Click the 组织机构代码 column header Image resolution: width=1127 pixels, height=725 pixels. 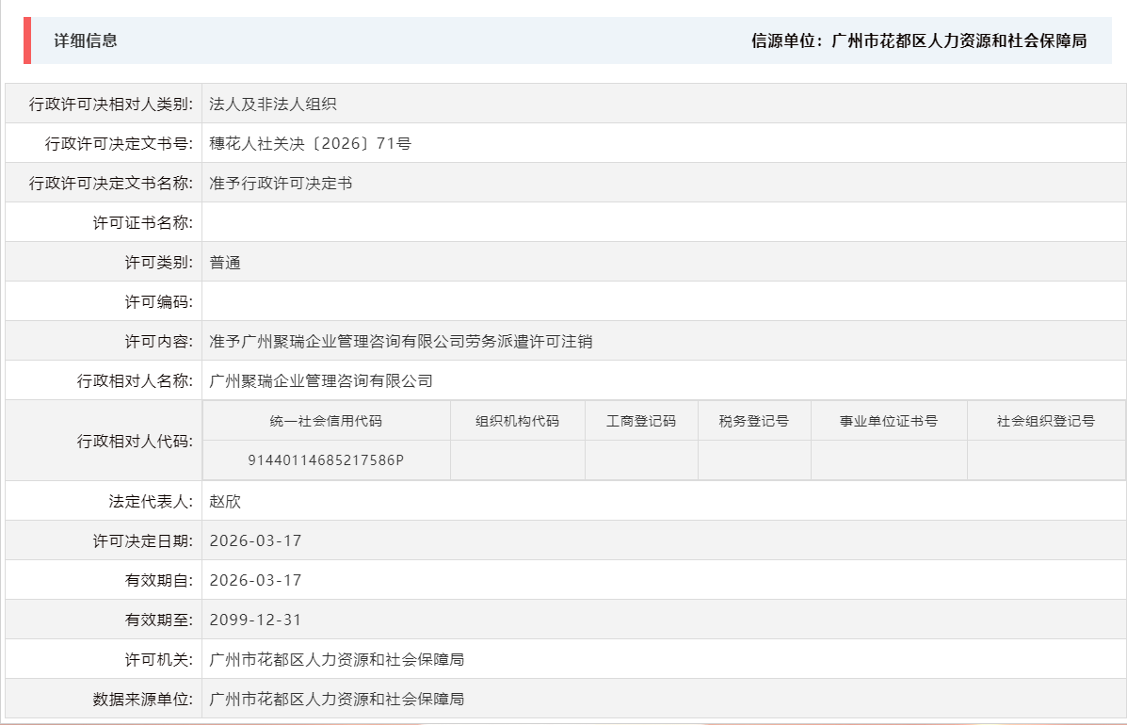(x=518, y=421)
